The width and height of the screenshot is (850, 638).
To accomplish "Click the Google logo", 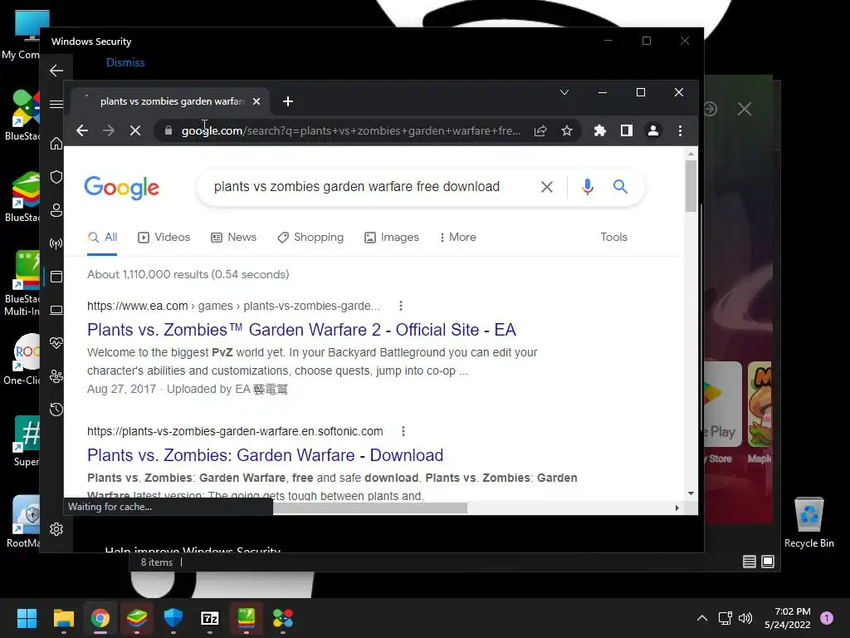I will coord(121,188).
